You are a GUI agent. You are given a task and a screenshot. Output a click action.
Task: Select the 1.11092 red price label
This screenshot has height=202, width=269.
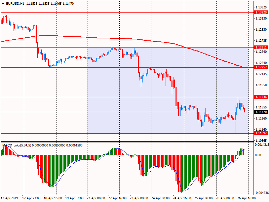pos(261,133)
